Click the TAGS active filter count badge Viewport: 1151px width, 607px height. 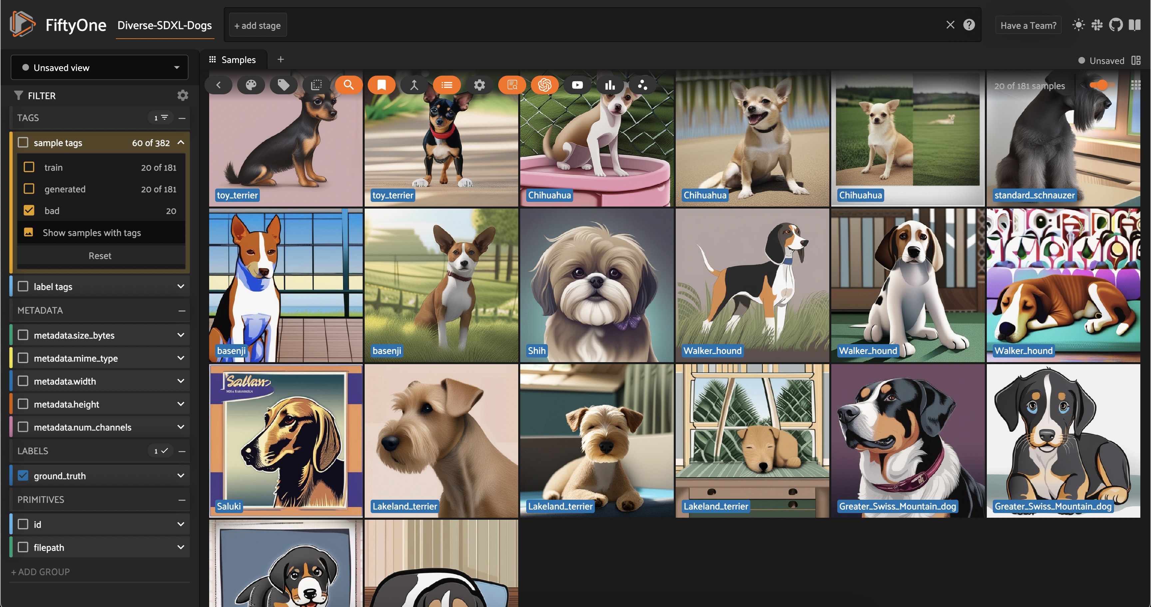161,118
